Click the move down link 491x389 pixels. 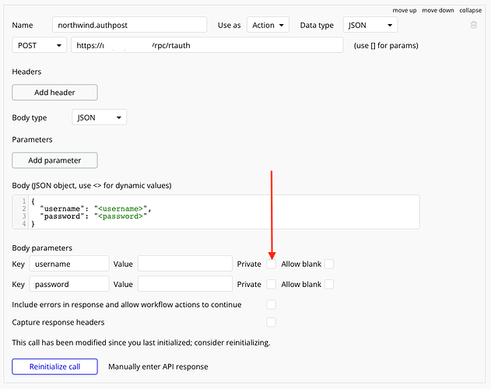(x=438, y=10)
